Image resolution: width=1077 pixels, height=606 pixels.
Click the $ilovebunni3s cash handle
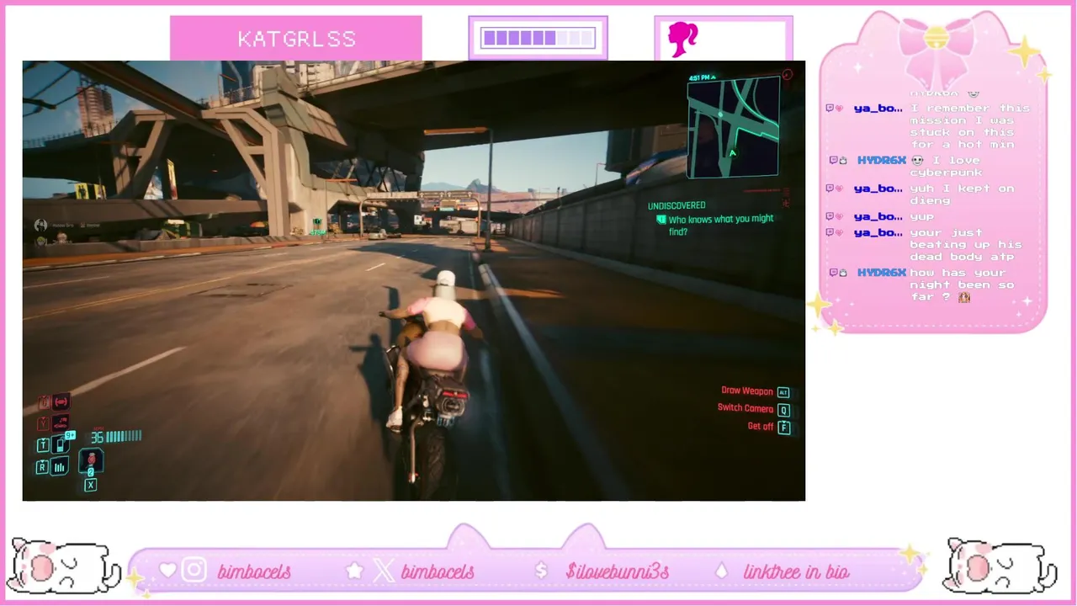(x=618, y=571)
